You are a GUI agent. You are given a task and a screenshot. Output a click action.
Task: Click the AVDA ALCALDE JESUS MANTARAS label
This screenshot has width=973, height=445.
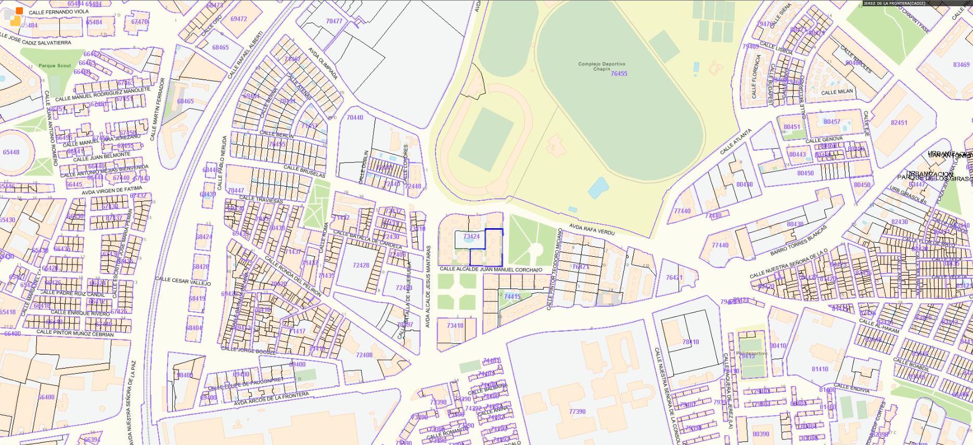427,286
